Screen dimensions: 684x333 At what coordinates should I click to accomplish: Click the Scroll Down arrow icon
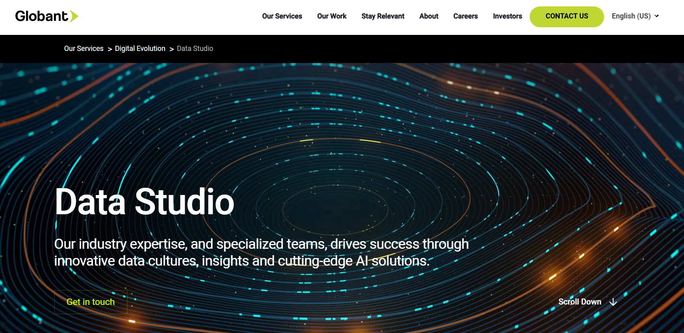pyautogui.click(x=613, y=302)
